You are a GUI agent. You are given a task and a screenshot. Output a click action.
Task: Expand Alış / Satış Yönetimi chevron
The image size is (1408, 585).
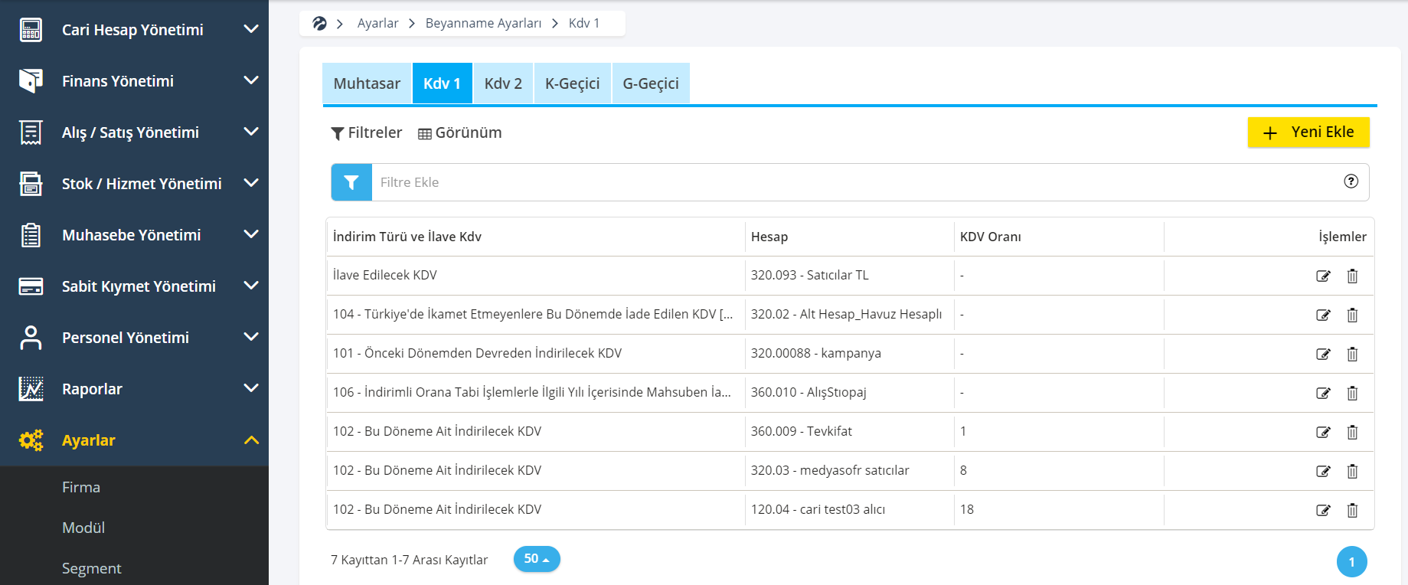pos(250,132)
